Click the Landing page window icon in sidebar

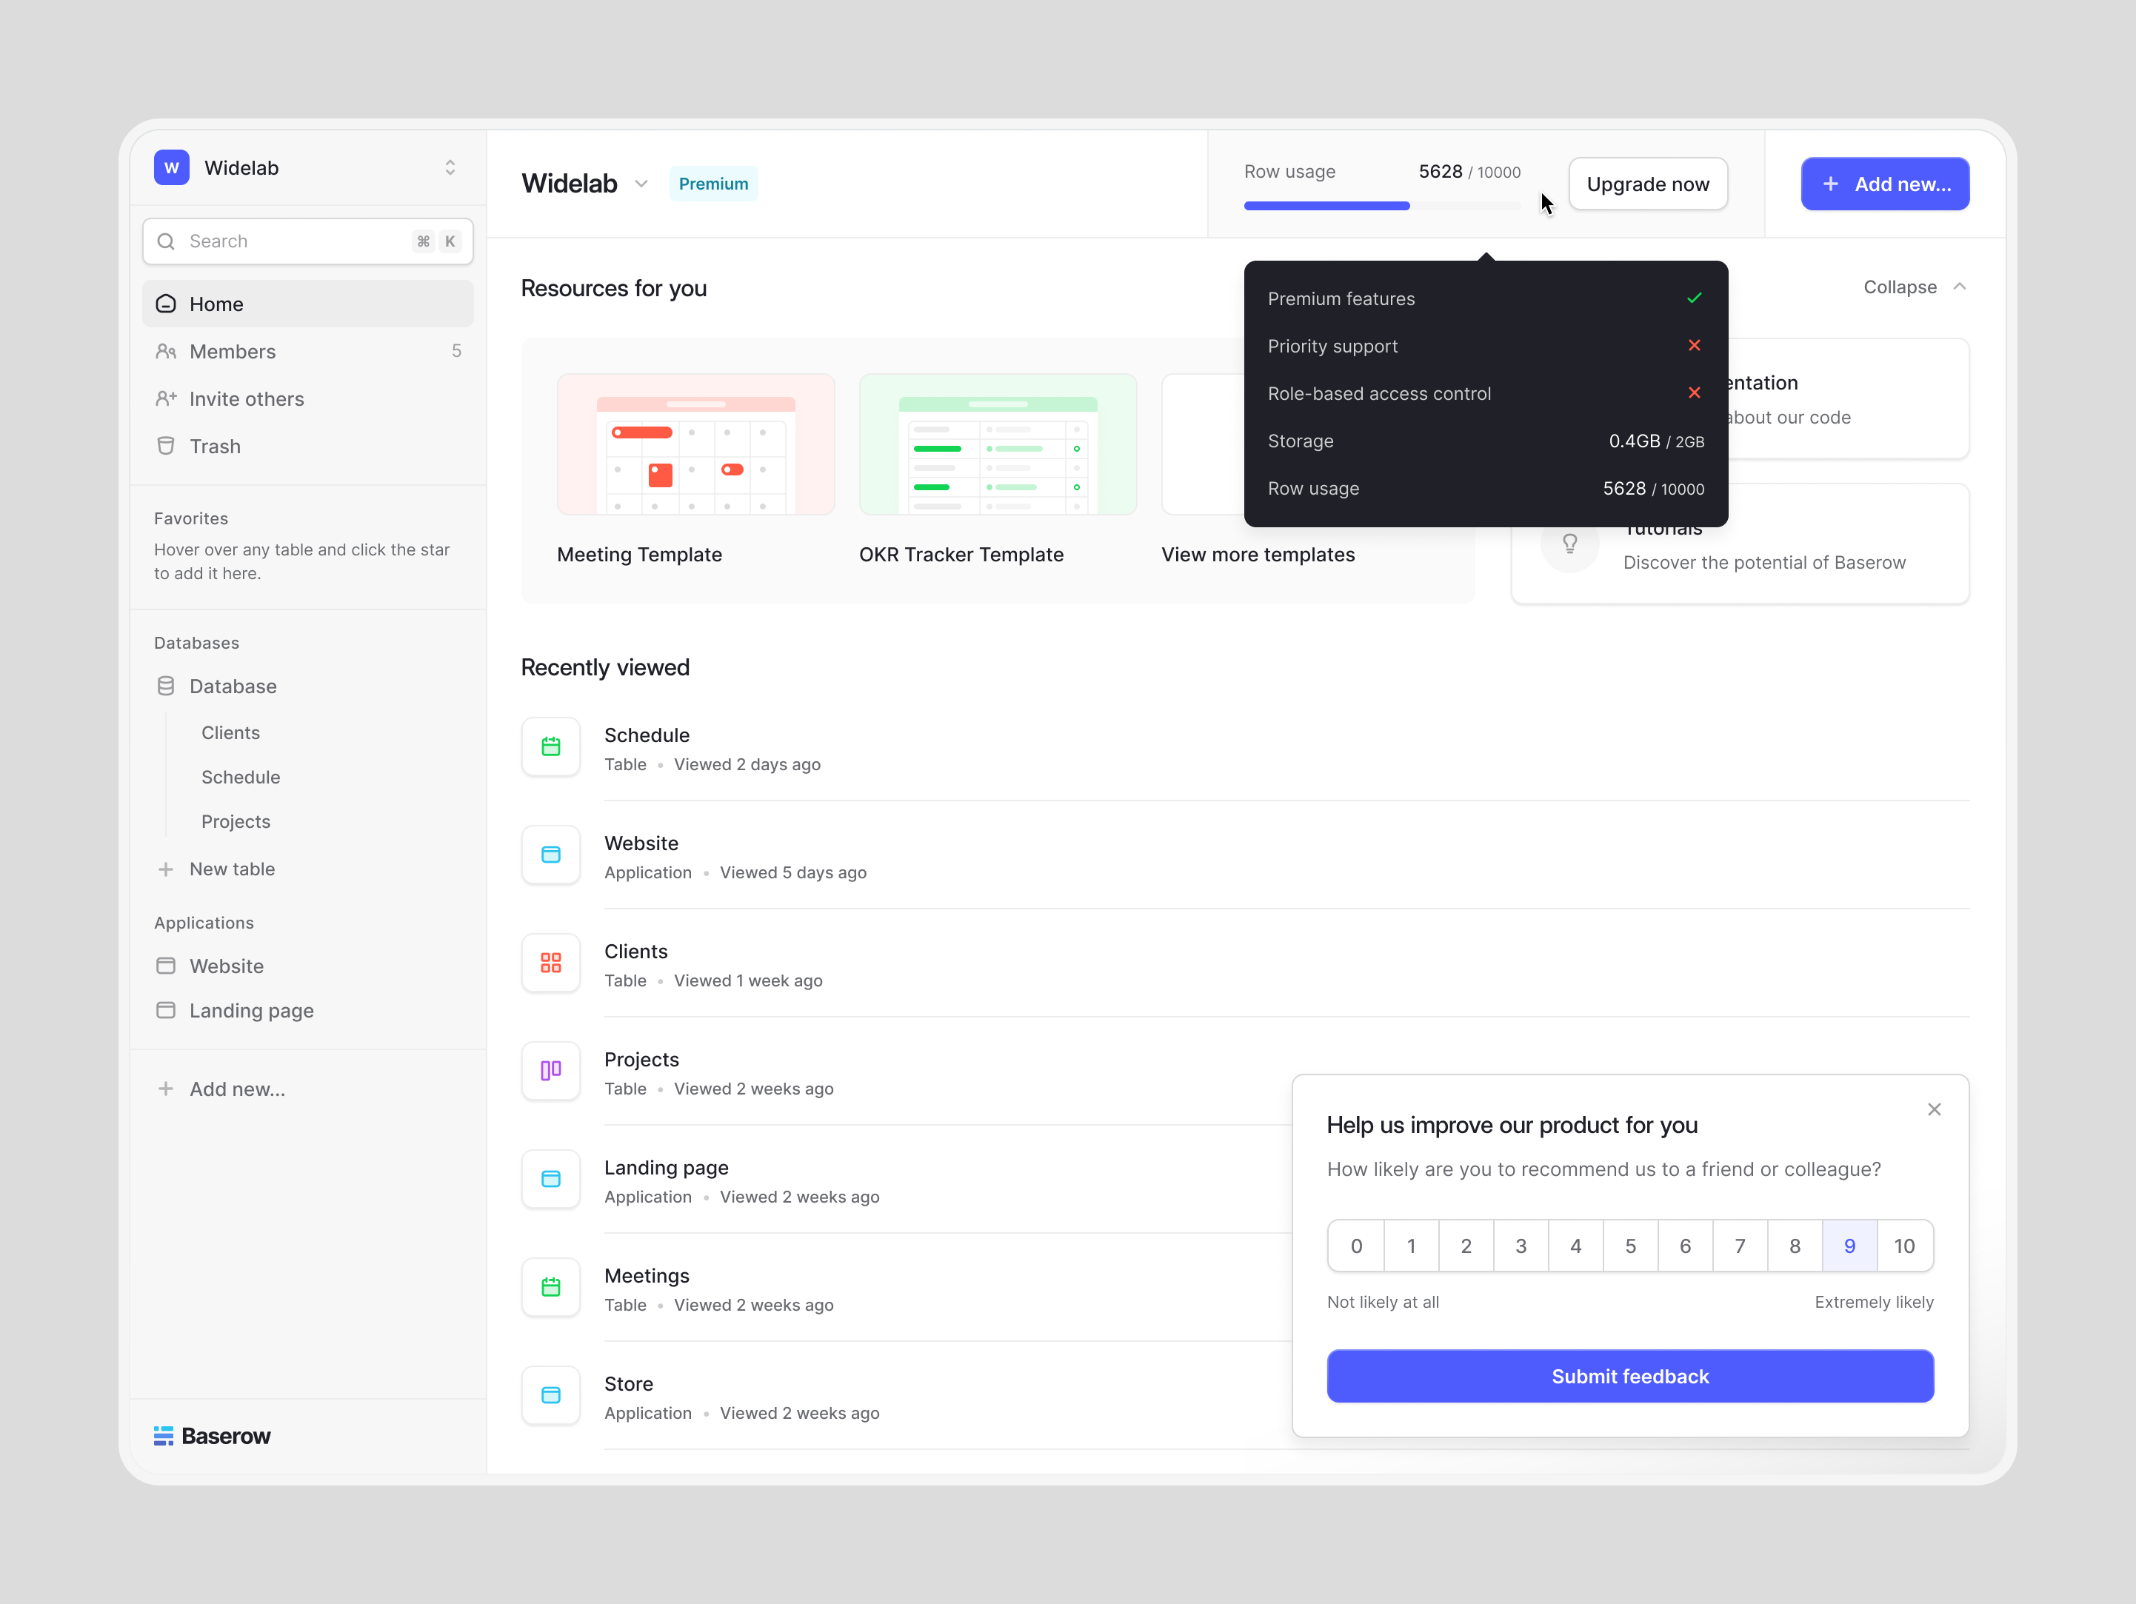(x=166, y=1011)
